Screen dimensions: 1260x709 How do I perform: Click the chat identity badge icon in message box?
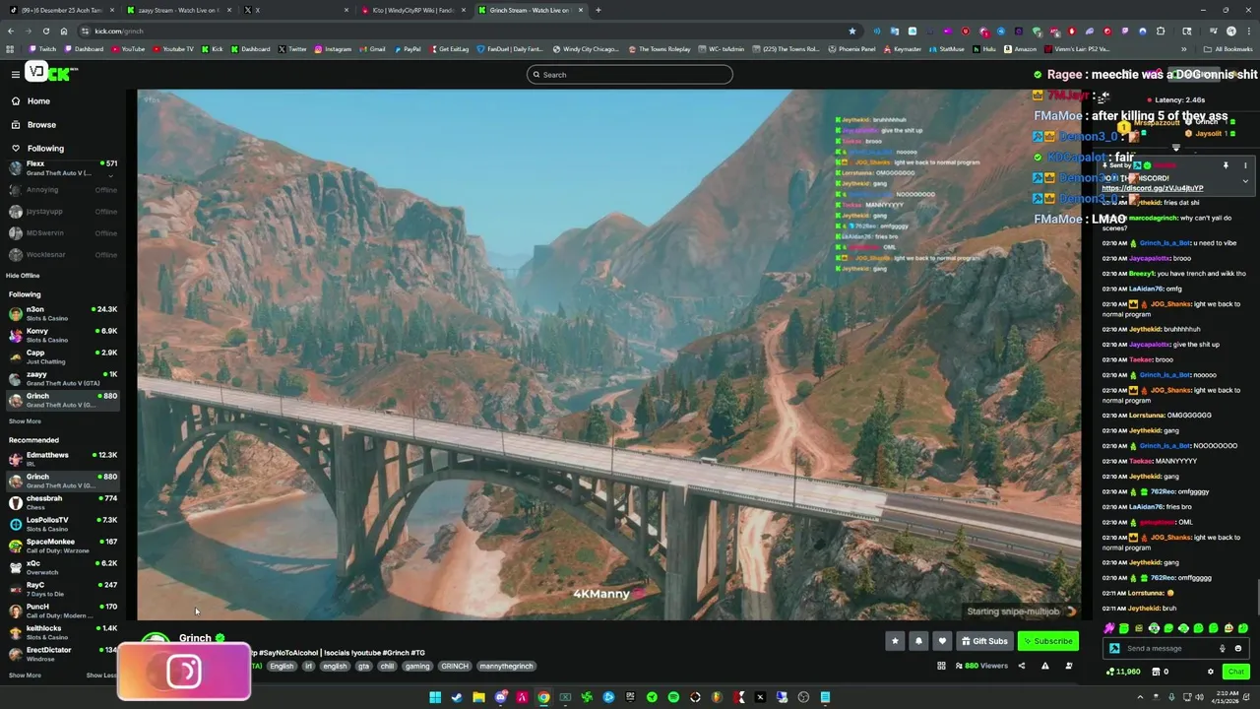tap(1114, 648)
